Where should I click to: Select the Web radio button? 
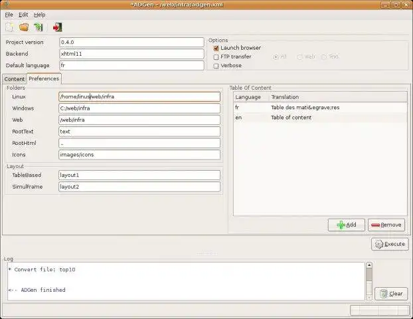point(299,57)
